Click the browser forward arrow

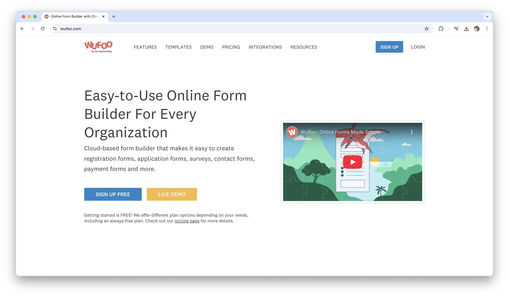(x=32, y=29)
